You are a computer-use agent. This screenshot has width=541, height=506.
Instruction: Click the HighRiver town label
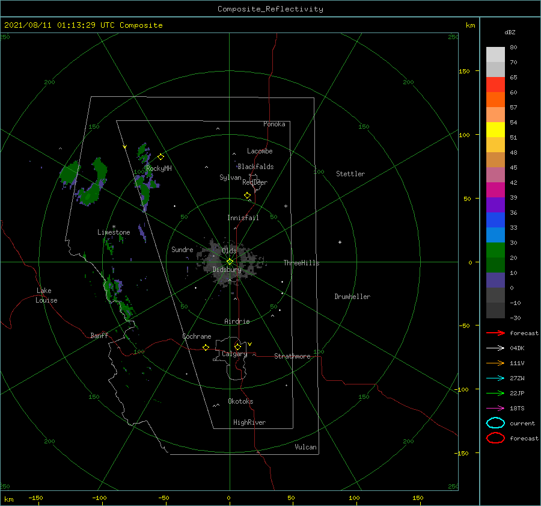point(249,422)
